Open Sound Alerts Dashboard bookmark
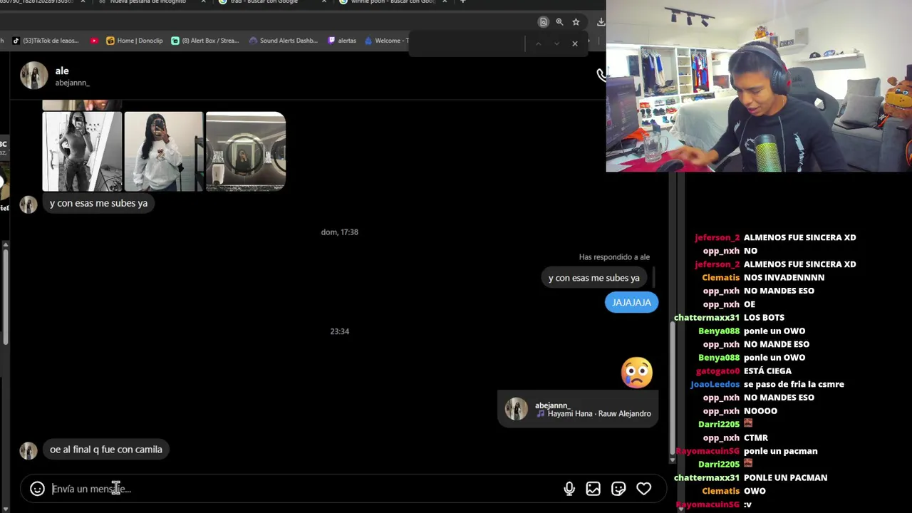This screenshot has height=513, width=912. 283,41
